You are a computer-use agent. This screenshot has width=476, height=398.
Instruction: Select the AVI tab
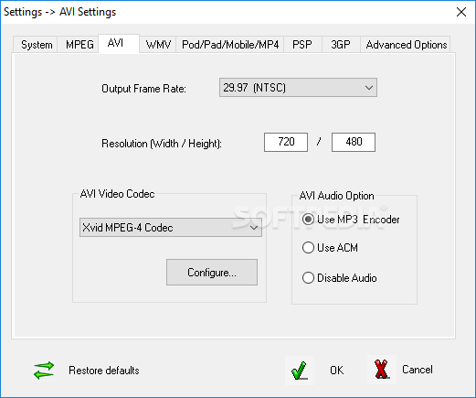click(x=119, y=43)
